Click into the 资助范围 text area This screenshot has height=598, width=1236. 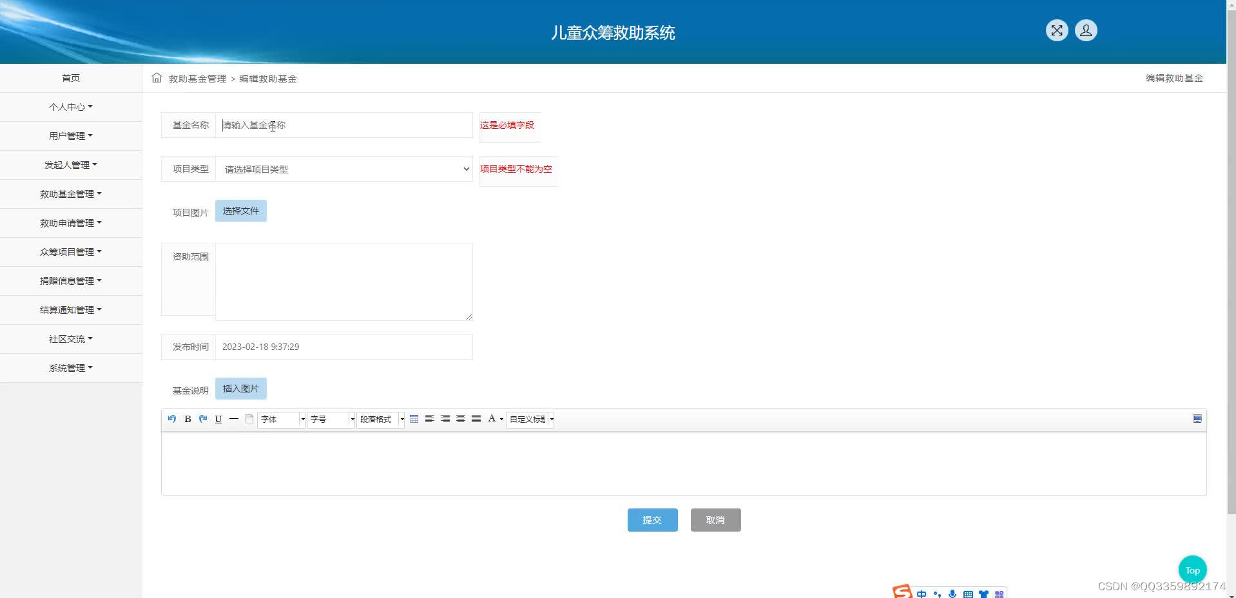344,282
